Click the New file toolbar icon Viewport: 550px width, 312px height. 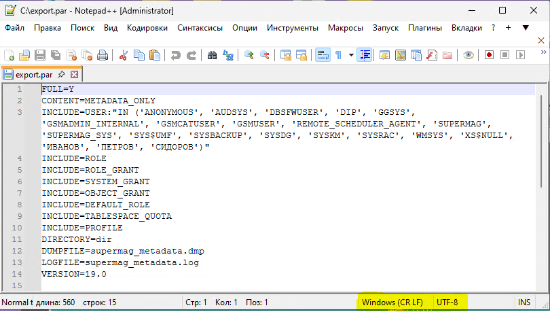[9, 55]
